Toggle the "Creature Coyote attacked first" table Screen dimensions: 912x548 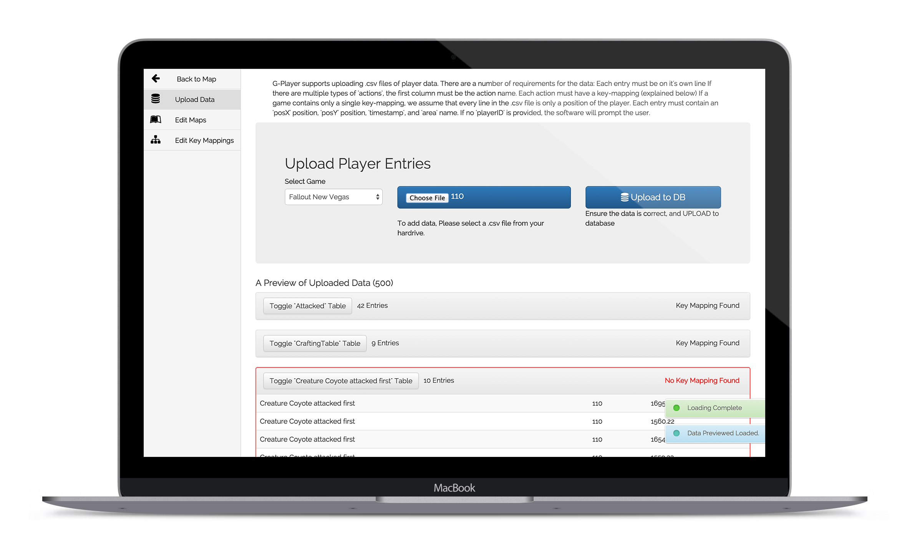point(340,381)
